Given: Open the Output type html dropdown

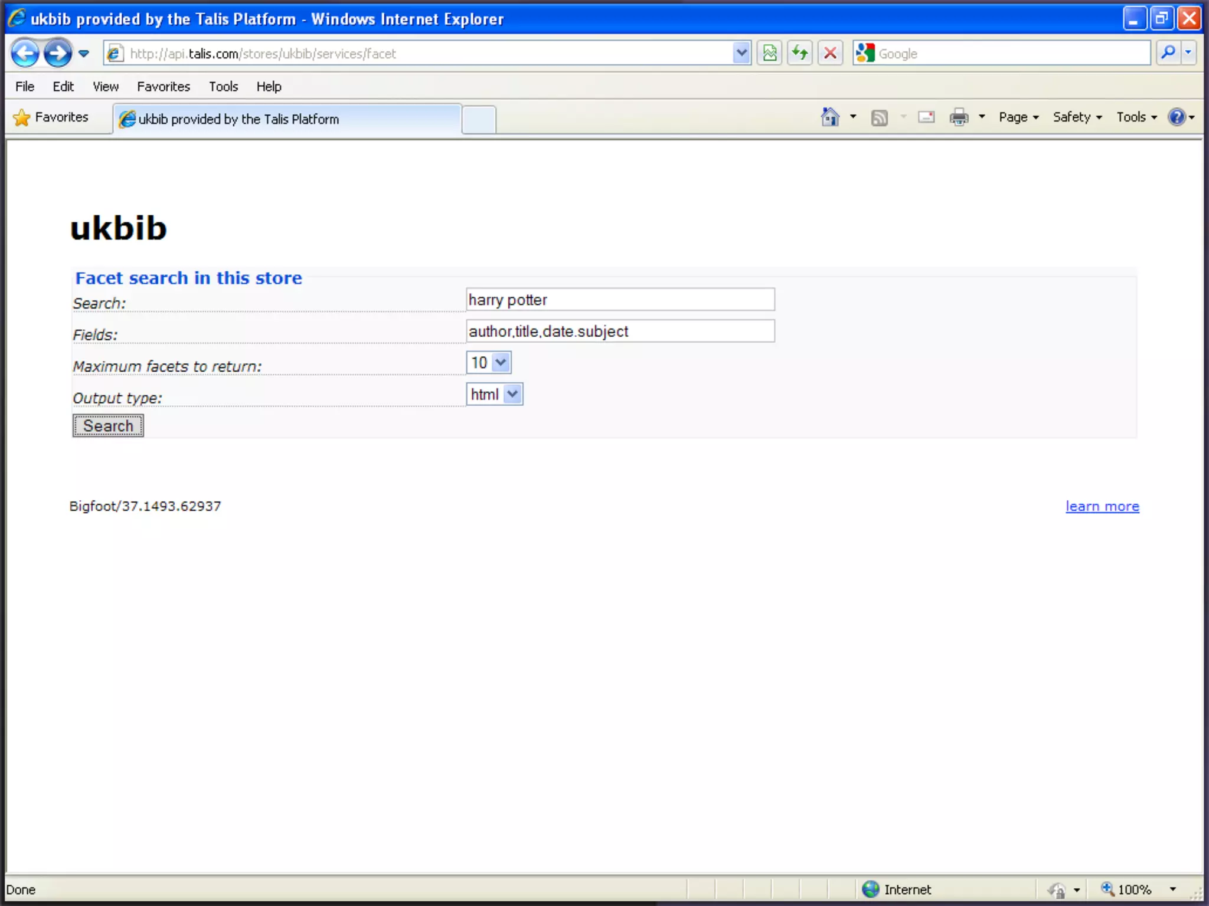Looking at the screenshot, I should pos(512,394).
